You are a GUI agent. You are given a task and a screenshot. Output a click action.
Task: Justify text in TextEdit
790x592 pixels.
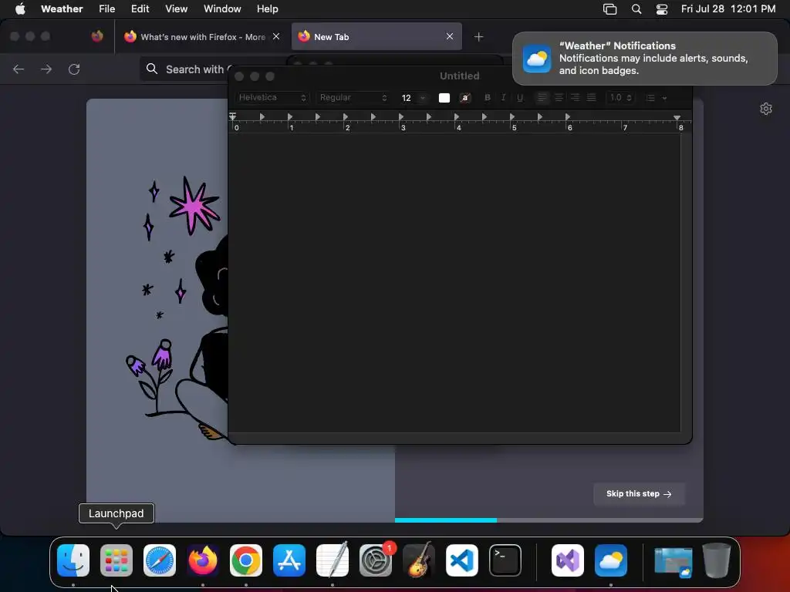[x=592, y=98]
